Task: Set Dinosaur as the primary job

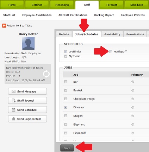Action: (133, 107)
